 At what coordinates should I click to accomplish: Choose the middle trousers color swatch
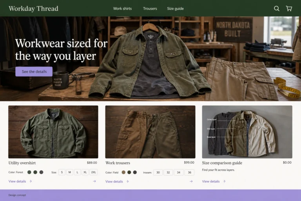click(x=129, y=172)
